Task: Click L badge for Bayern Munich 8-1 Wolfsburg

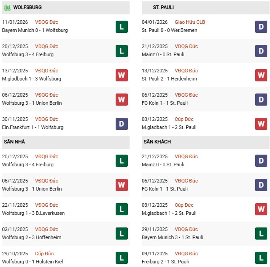Action: (x=121, y=27)
